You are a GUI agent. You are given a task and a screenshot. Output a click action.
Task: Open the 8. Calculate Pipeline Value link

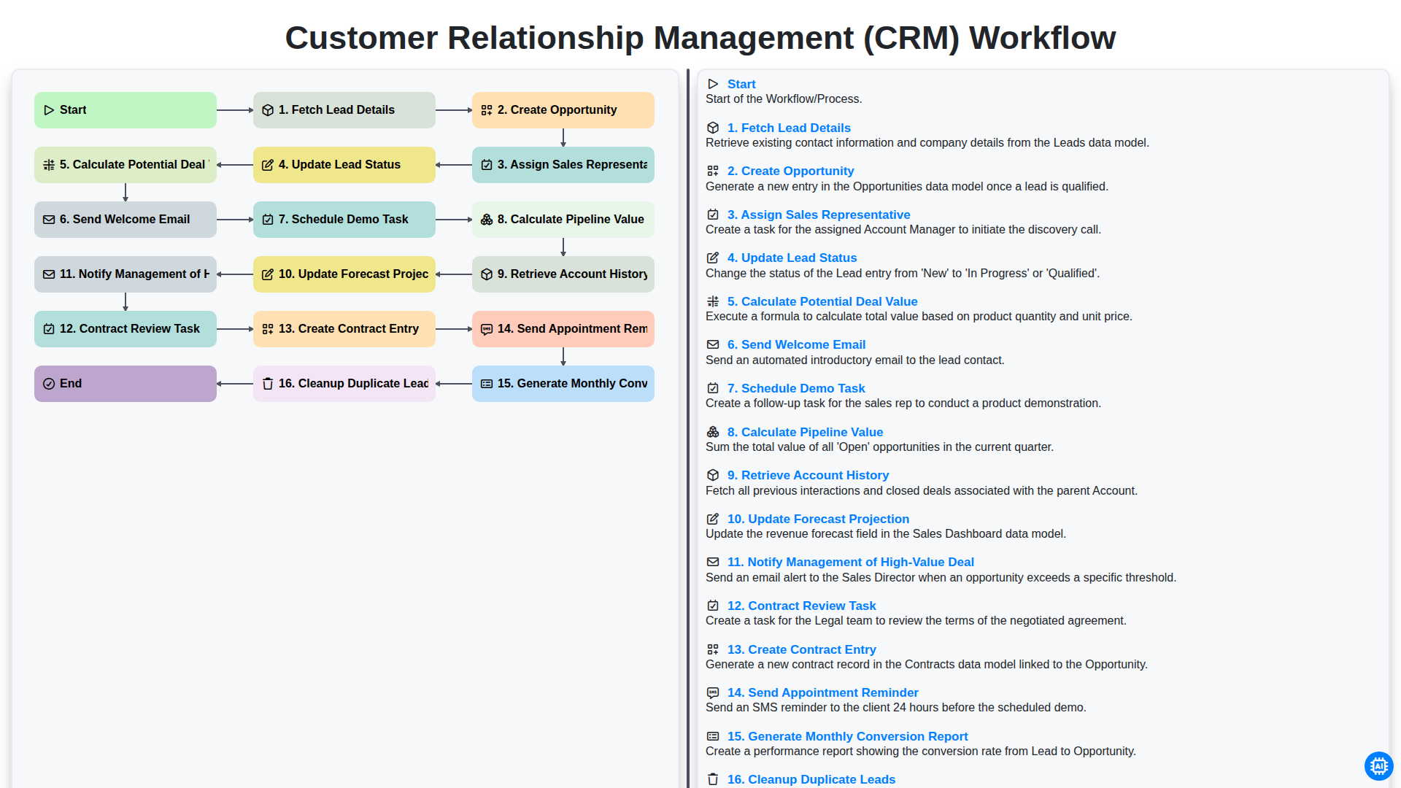coord(805,432)
